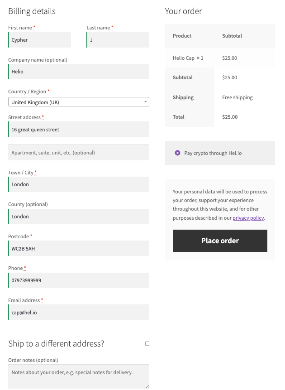The width and height of the screenshot is (285, 390).
Task: Open the privacy policy link
Action: (248, 218)
